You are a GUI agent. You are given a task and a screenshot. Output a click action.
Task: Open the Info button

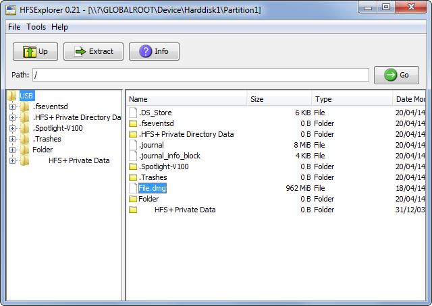[x=154, y=51]
